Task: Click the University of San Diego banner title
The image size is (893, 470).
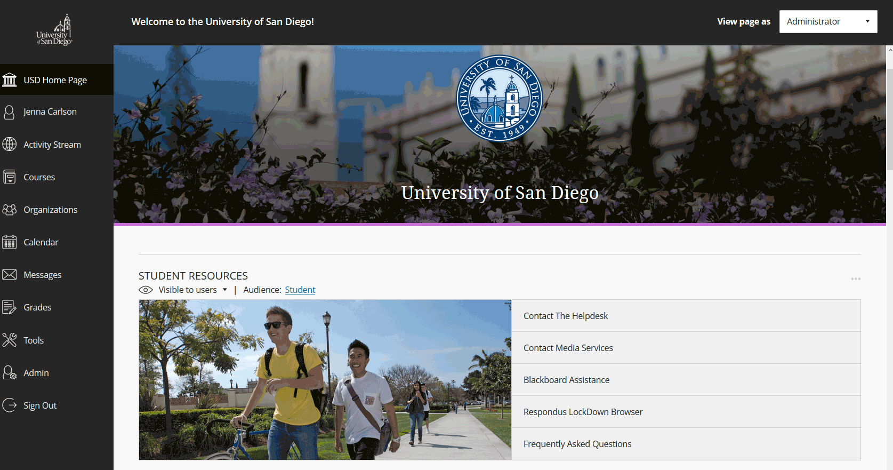Action: point(500,193)
